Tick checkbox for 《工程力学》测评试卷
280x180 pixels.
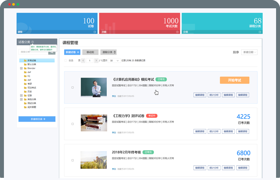(x=72, y=124)
